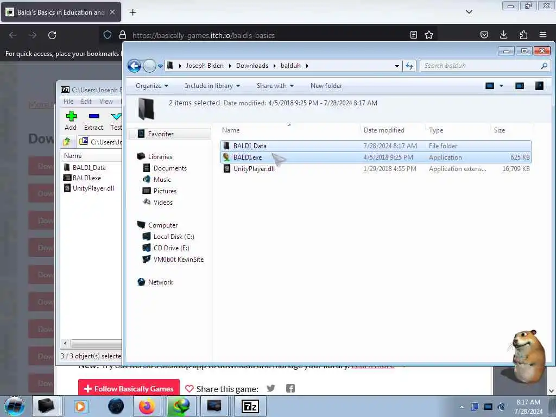Open 7-Zip View menu

[x=106, y=102]
